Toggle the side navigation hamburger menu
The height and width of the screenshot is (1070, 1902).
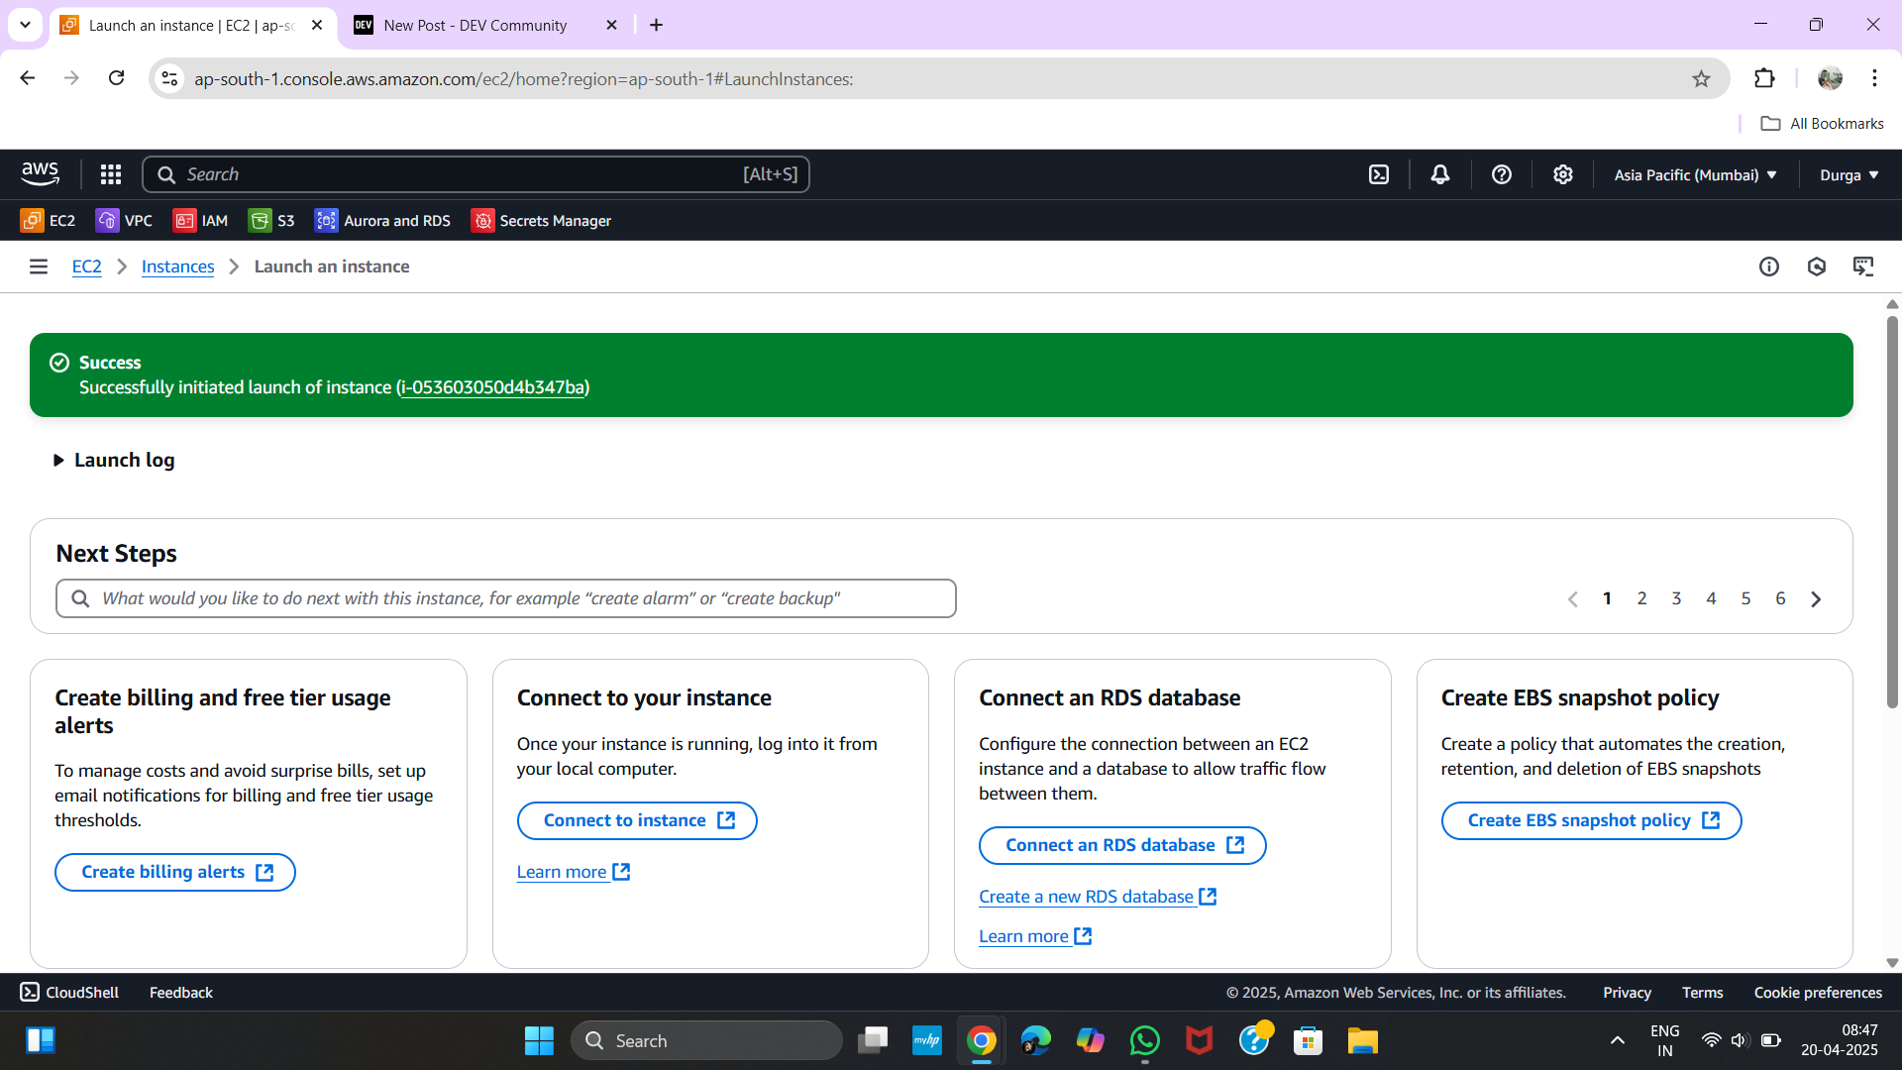coord(39,267)
